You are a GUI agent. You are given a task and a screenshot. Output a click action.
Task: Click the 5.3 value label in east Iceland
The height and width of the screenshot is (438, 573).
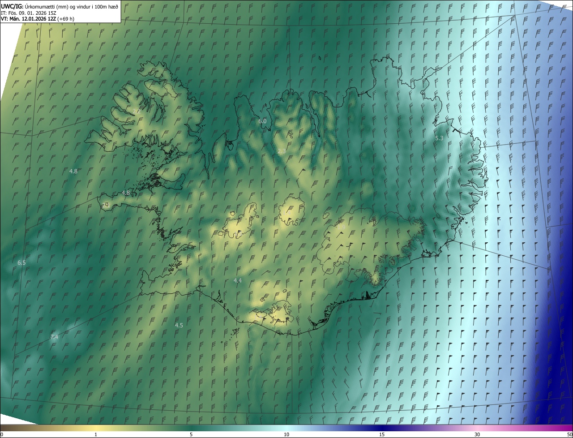coord(439,138)
